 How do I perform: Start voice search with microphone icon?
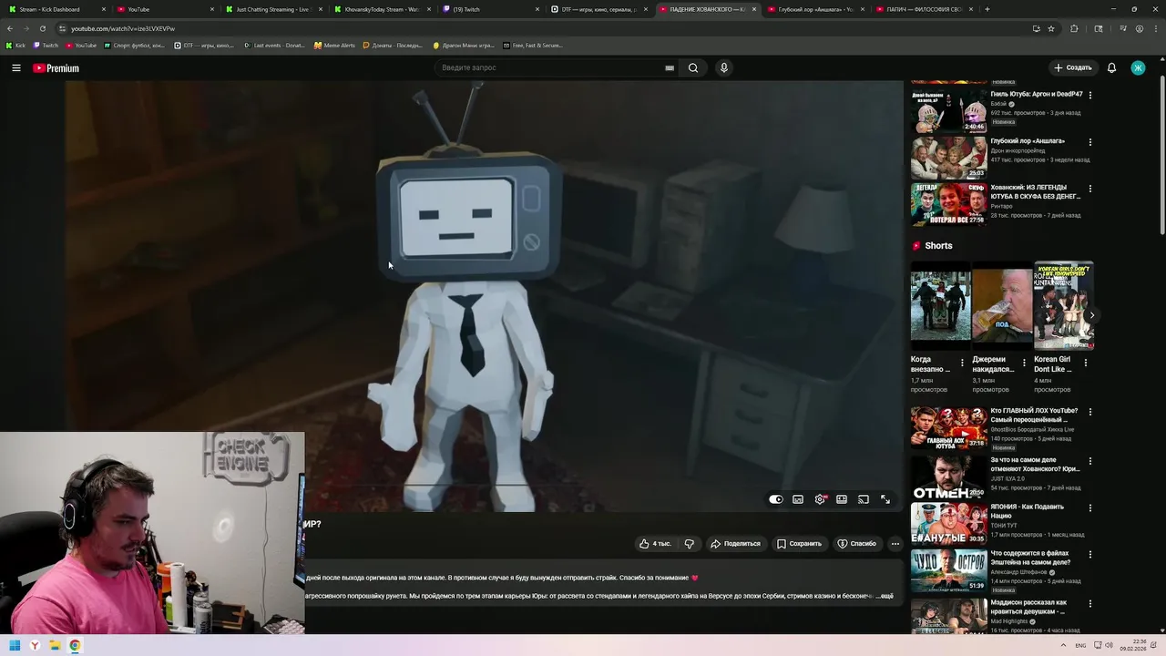724,67
